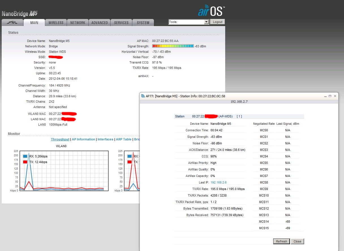The image size is (344, 251).
Task: Click the 192.168.2.7 address bar in popup
Action: pos(239,102)
